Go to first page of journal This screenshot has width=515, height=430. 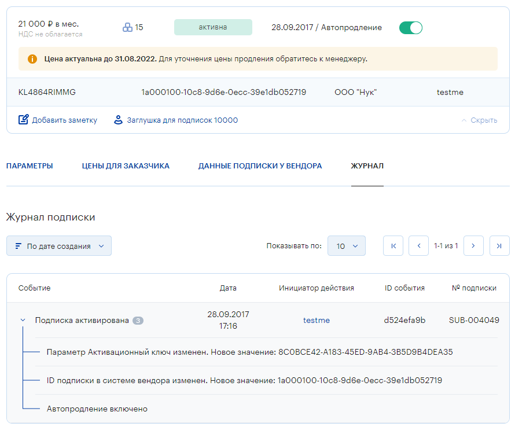point(393,246)
